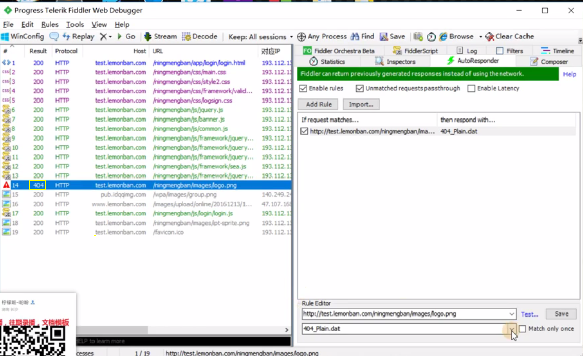This screenshot has height=356, width=583.
Task: Toggle Unmatched requests passthrough checkbox
Action: [360, 88]
